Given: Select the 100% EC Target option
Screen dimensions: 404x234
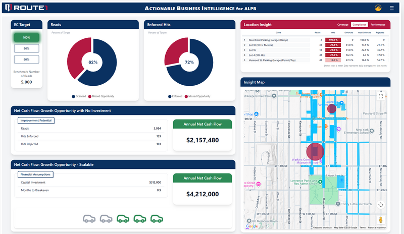Looking at the screenshot, I should coord(26,37).
